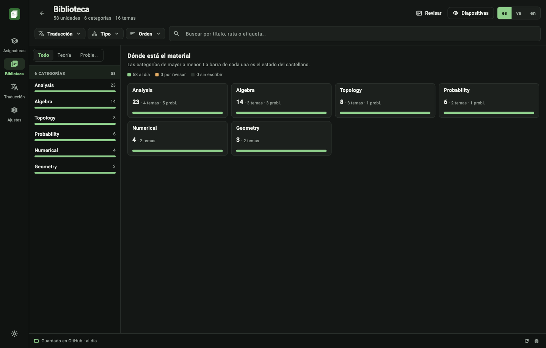
Task: Open the Orden sort dropdown
Action: tap(145, 34)
